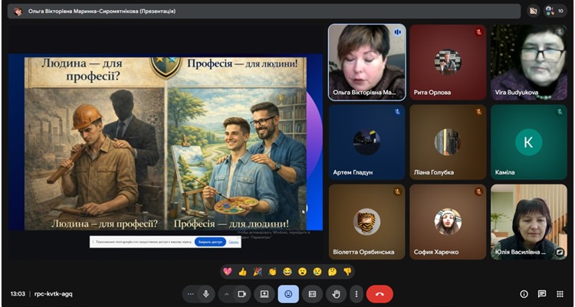Send the heart emoji reaction

228,271
